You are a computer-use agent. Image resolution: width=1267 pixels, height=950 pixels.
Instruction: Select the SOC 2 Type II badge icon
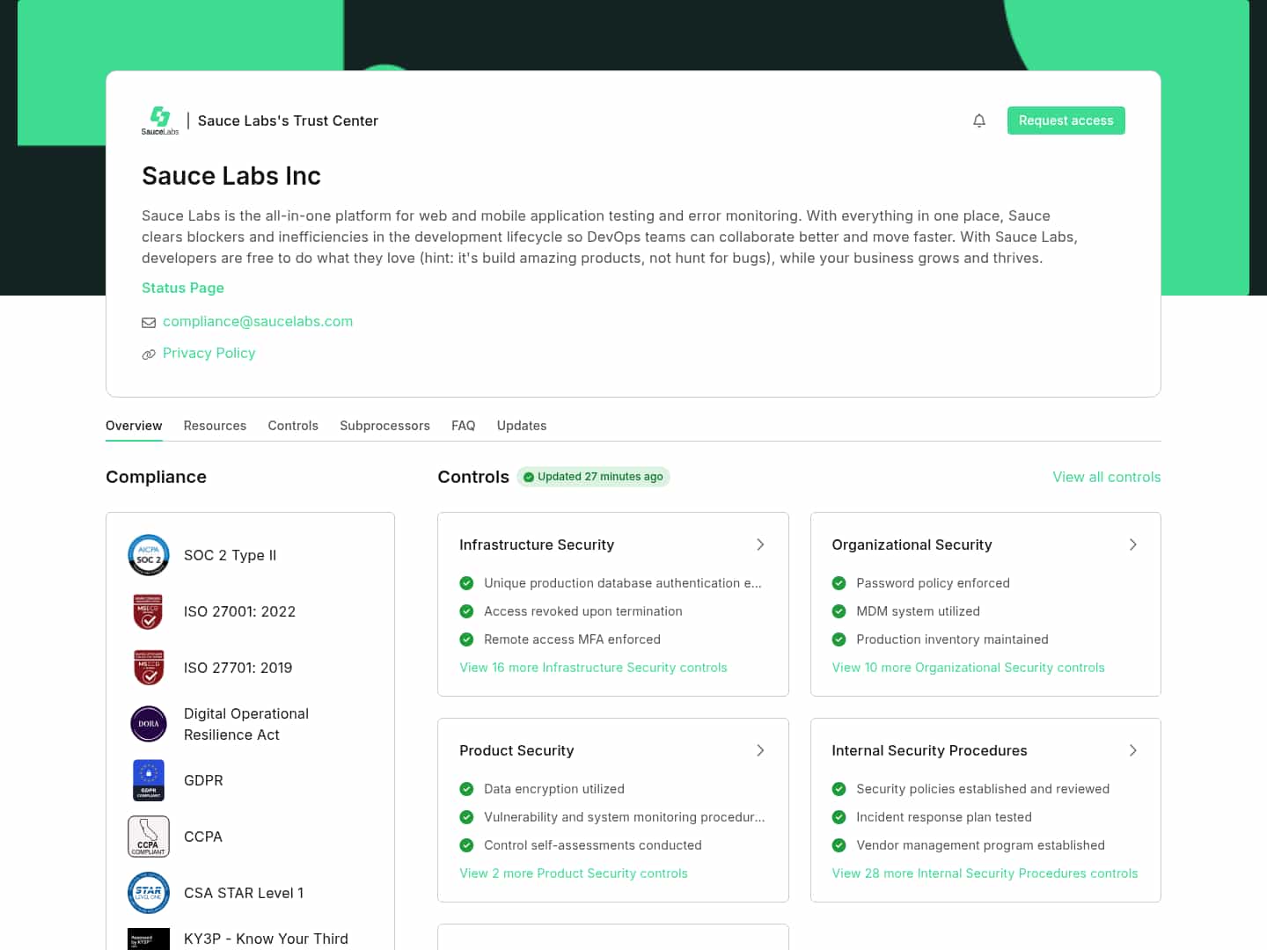[x=149, y=555]
